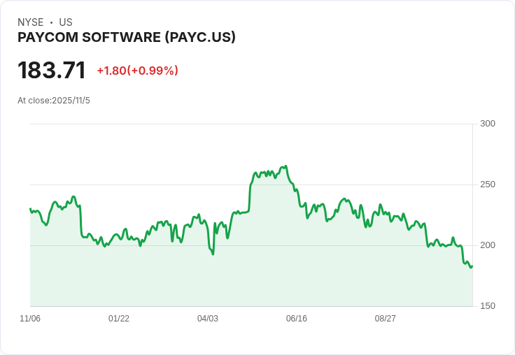Click the 183.71 price value

[52, 70]
